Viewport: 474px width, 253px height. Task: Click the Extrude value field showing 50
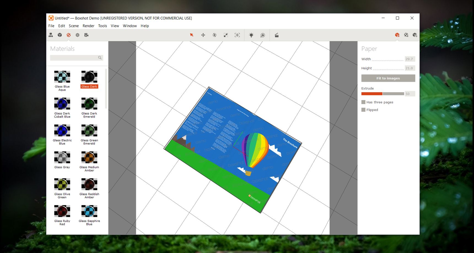pos(410,94)
